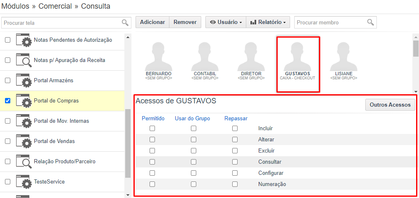Enable Permitido for Numeração
The width and height of the screenshot is (419, 198).
[x=152, y=184]
